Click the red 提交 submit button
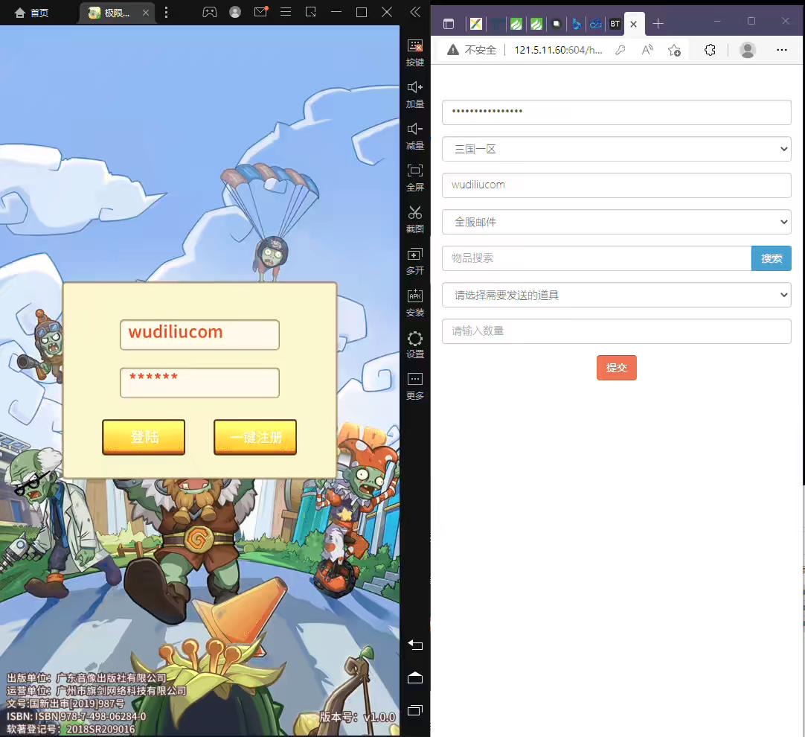The height and width of the screenshot is (737, 805). click(616, 368)
